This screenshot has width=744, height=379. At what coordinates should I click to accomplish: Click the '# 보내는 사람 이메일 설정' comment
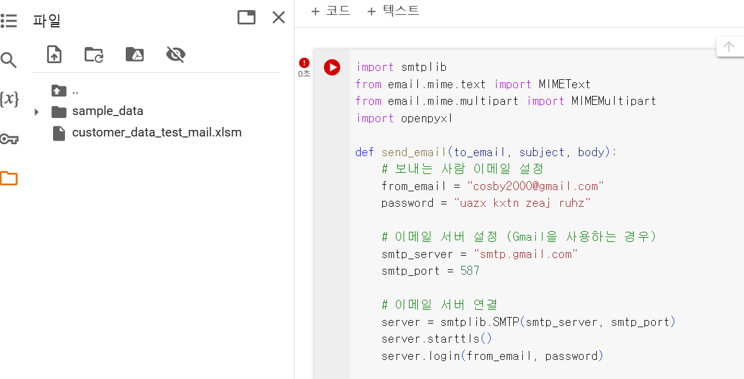point(463,169)
